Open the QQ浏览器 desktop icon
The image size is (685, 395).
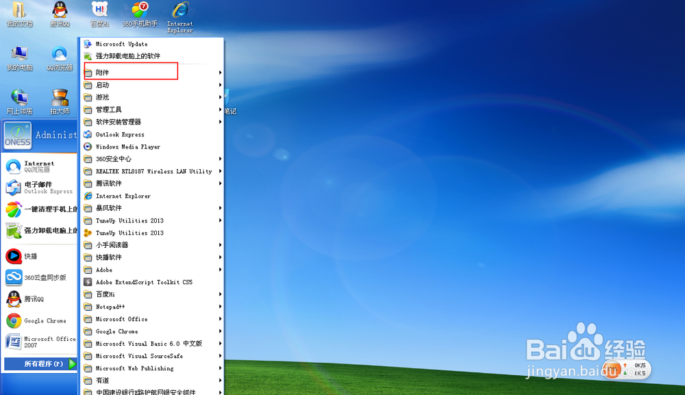pyautogui.click(x=60, y=58)
